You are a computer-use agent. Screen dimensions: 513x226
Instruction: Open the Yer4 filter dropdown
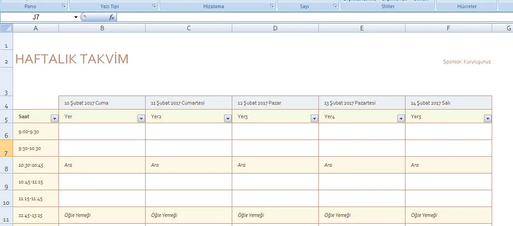[x=401, y=119]
